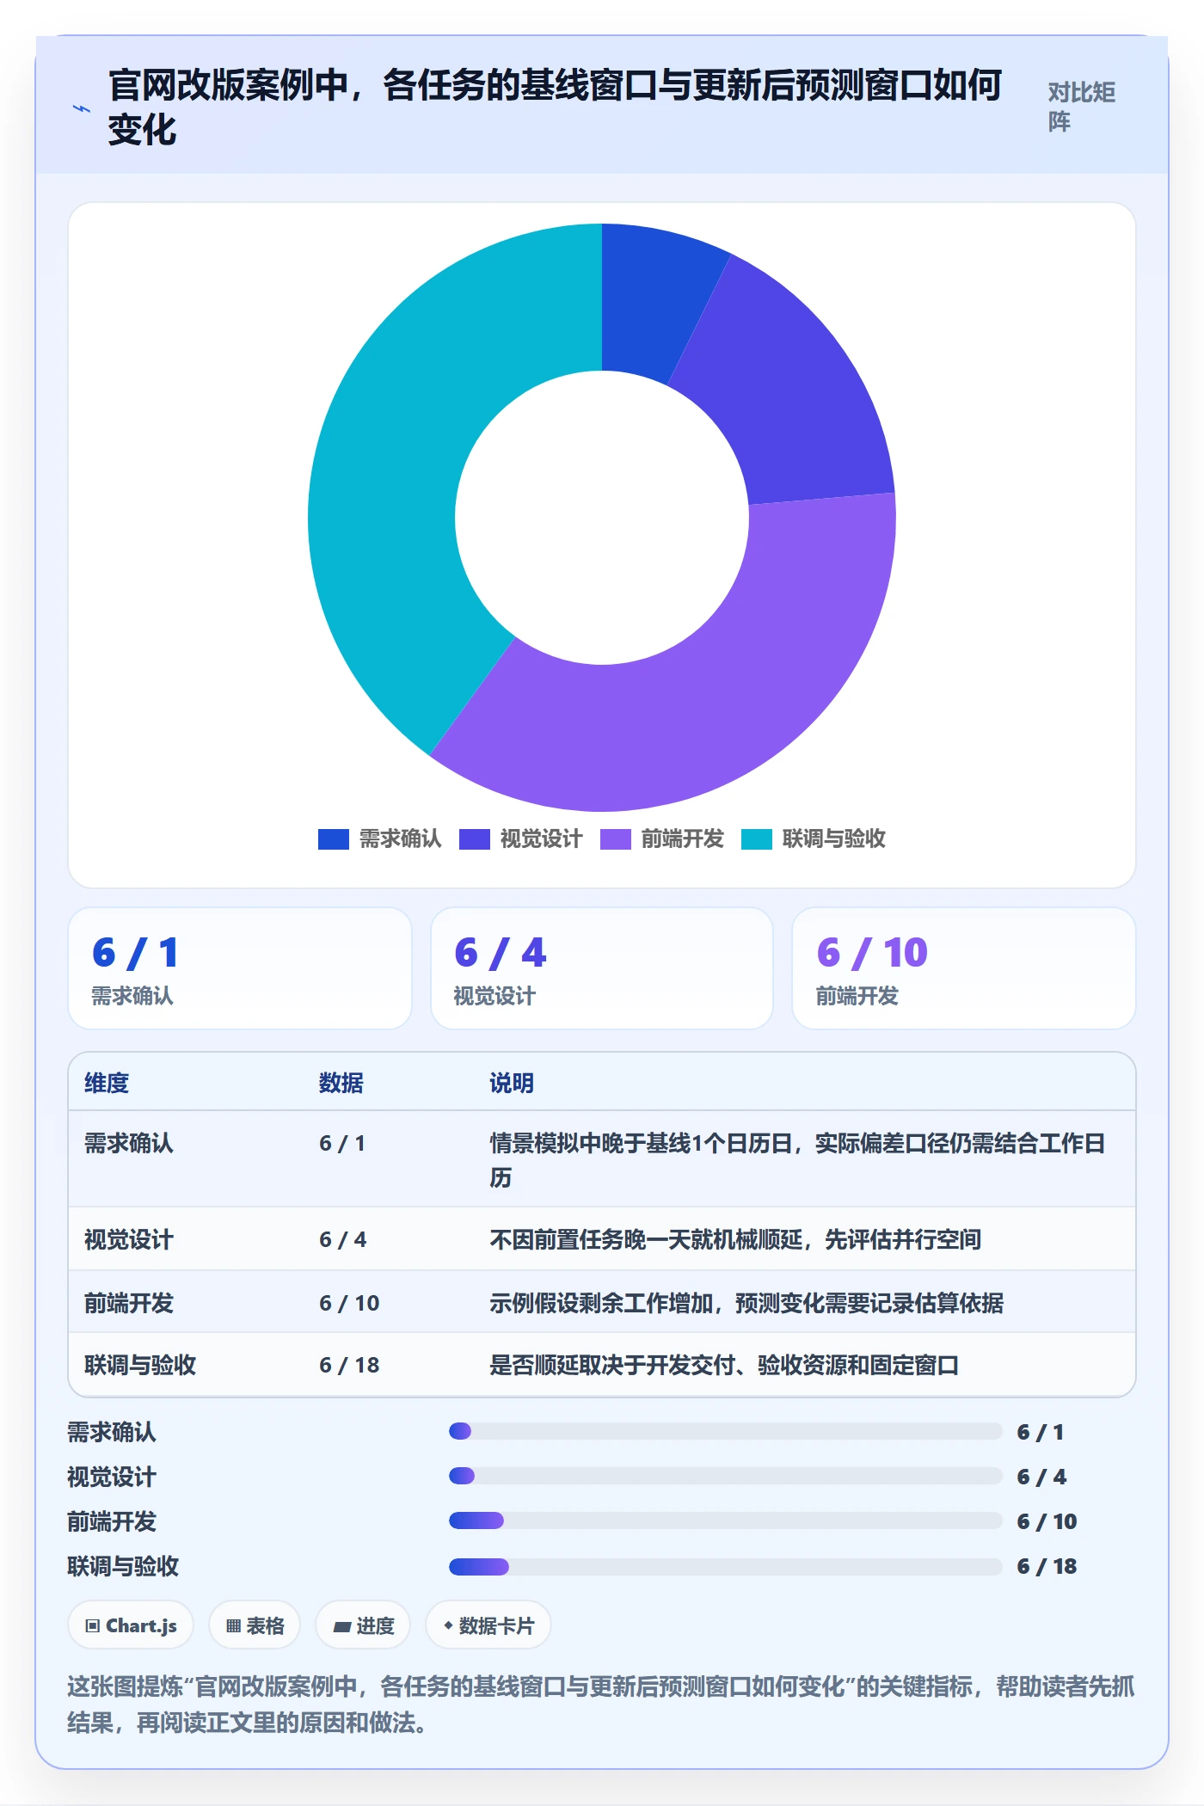
Task: Click the 进度 tag chip
Action: click(363, 1625)
